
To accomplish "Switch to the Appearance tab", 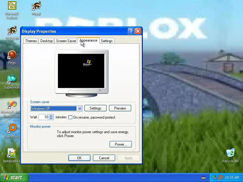I will [88, 41].
